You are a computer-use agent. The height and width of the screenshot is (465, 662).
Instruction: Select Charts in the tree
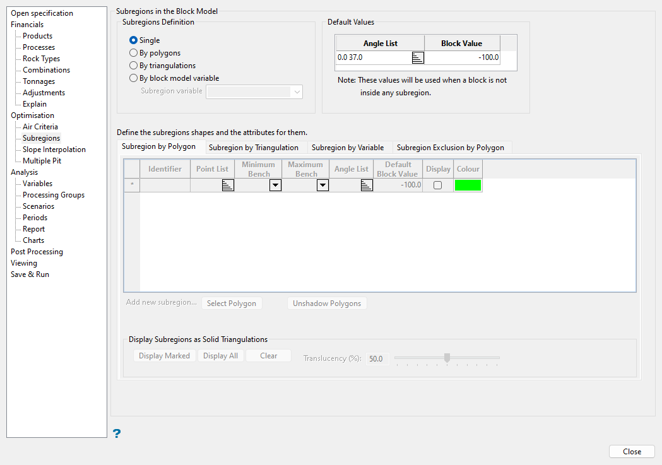point(33,241)
